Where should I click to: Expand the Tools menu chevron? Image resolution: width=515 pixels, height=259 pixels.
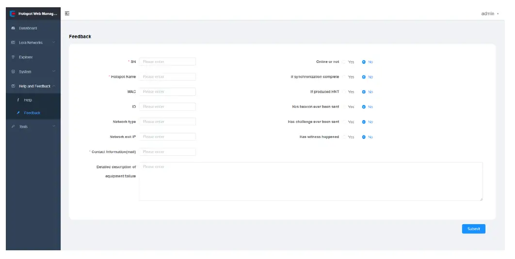pos(54,126)
